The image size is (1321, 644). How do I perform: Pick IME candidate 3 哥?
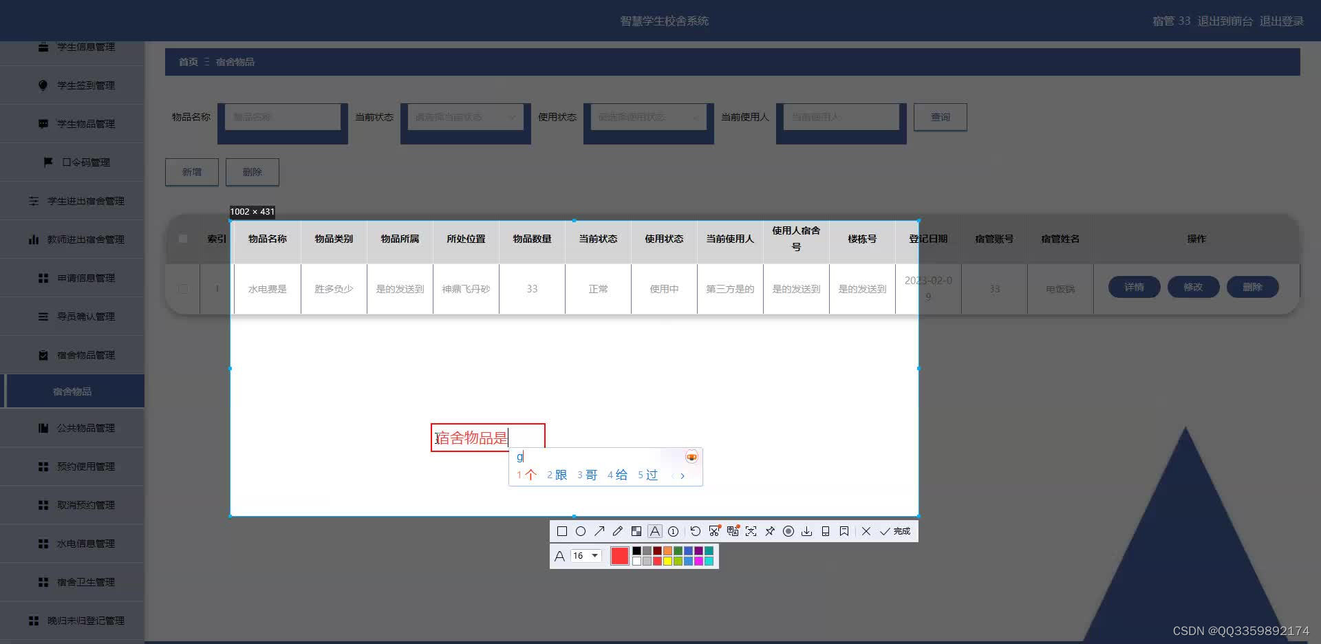tap(588, 475)
